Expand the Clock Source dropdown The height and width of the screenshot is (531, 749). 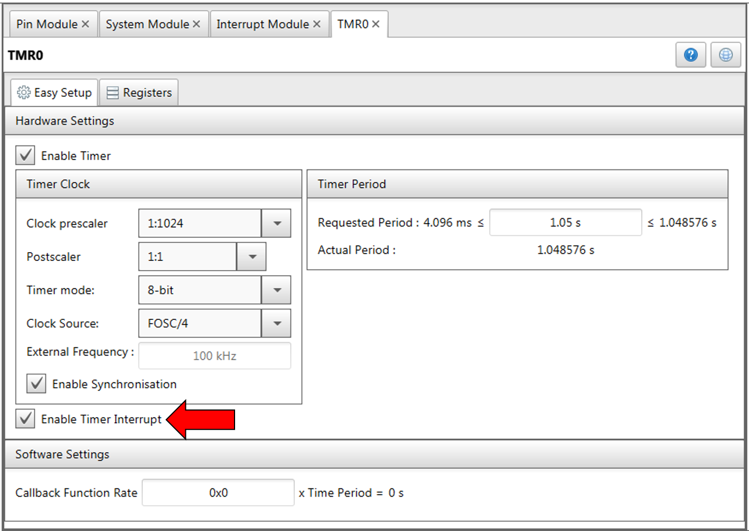(x=277, y=323)
